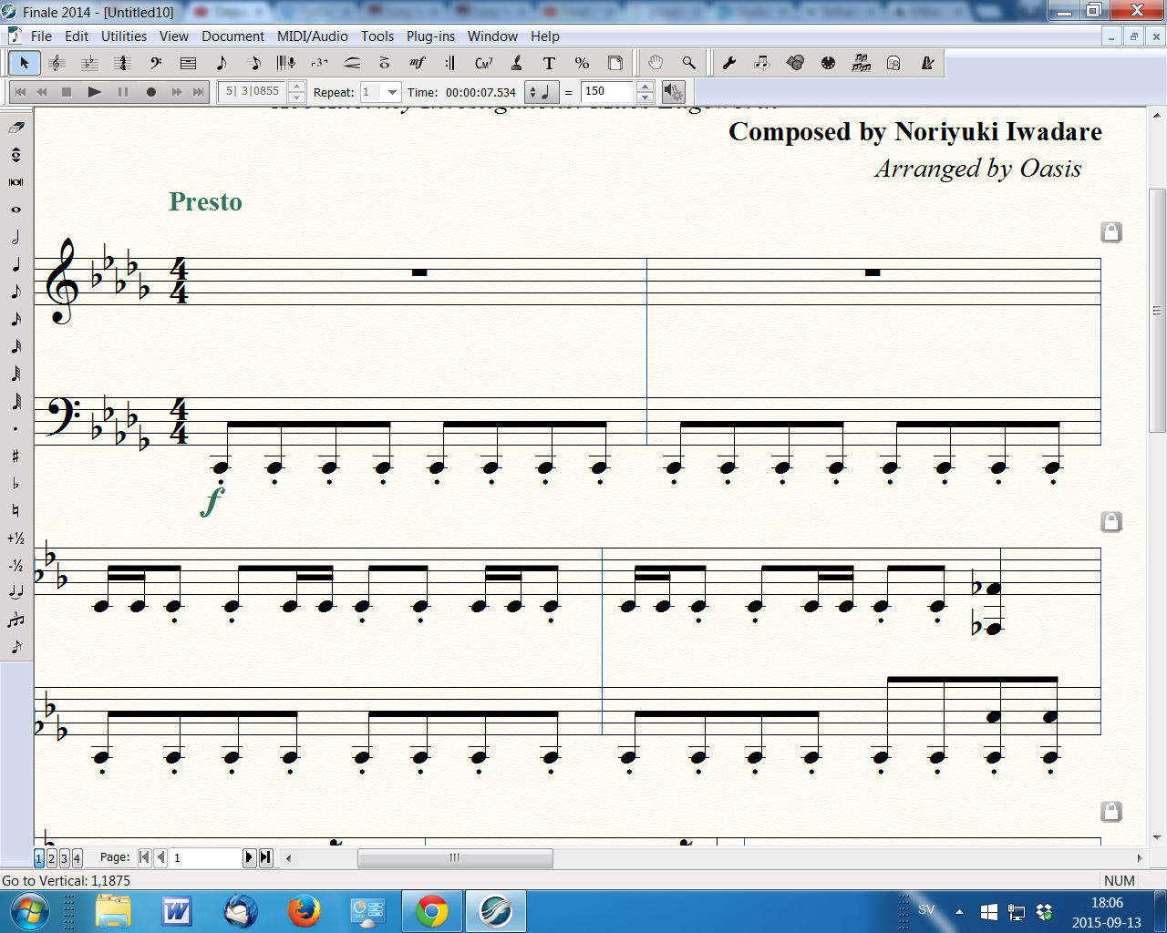Open the Document menu
Screen dimensions: 1167x933
233,36
